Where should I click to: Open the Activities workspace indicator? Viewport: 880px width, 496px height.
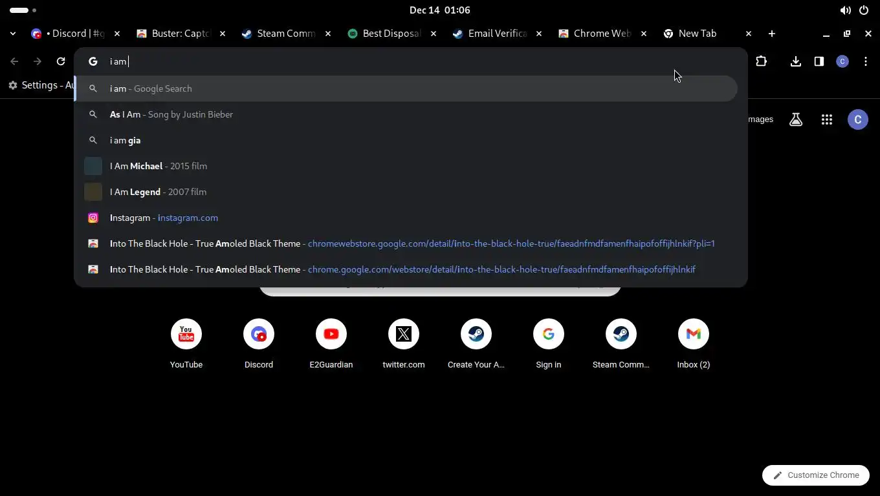point(23,10)
